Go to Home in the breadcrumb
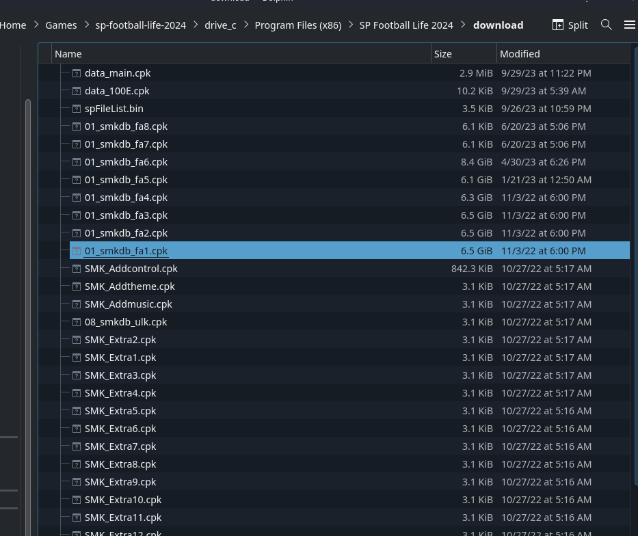The image size is (638, 536). [x=12, y=25]
